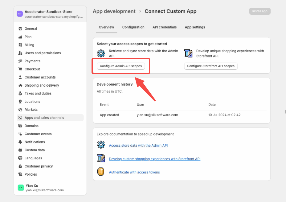This screenshot has width=286, height=202.
Task: Open Checkout settings
Action: pyautogui.click(x=50, y=69)
